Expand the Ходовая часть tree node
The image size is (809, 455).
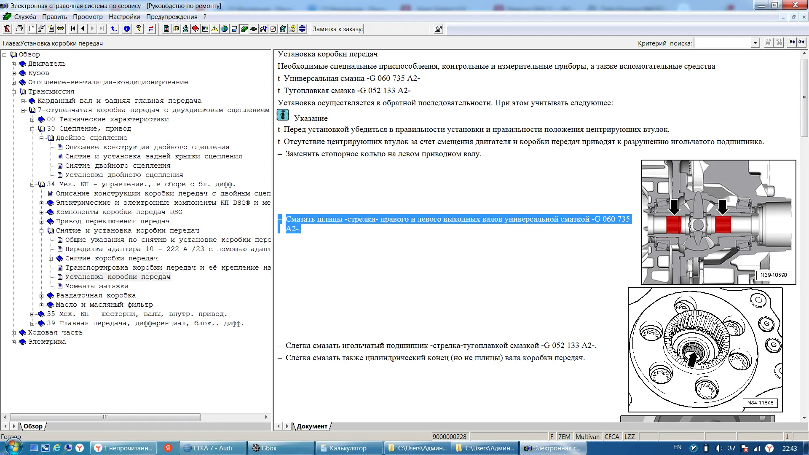(14, 333)
